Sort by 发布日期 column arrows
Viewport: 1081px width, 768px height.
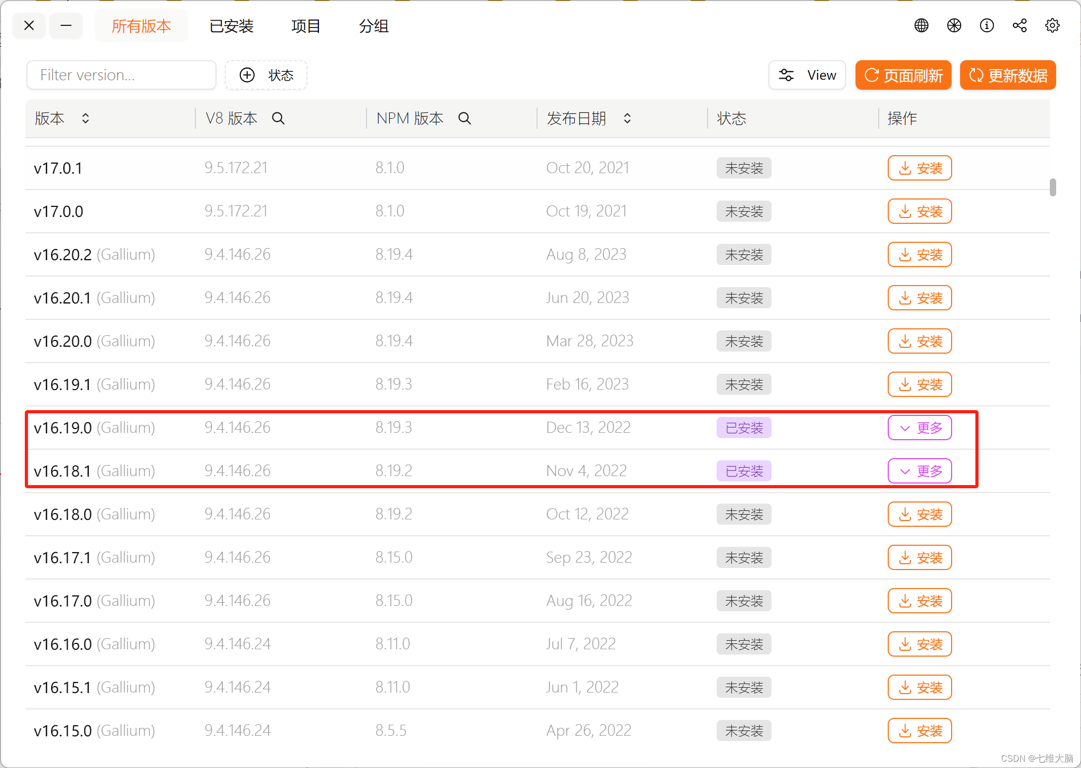click(x=627, y=118)
